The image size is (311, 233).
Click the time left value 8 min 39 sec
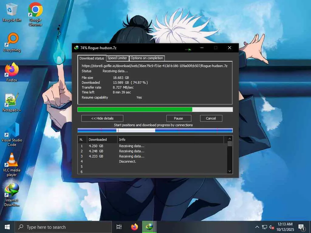click(122, 92)
